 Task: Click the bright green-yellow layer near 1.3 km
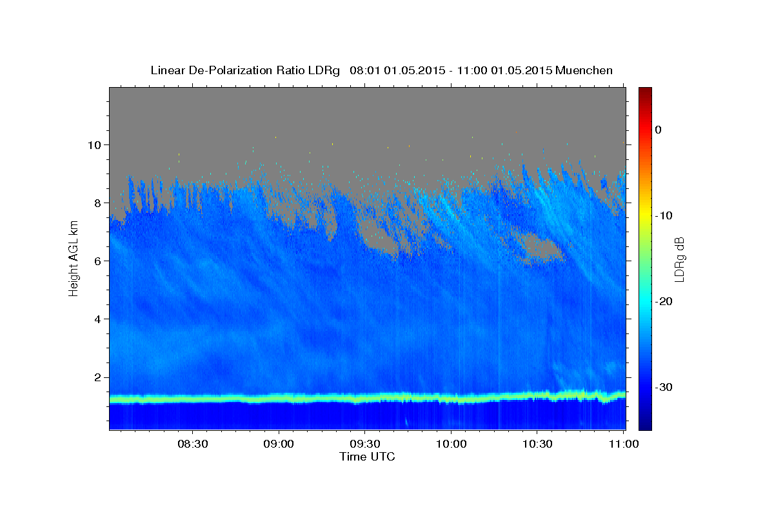coord(368,398)
